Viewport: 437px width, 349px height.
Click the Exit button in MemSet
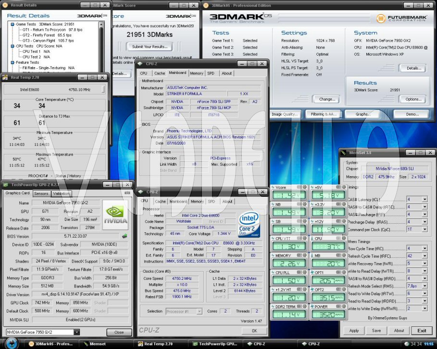coord(422,330)
